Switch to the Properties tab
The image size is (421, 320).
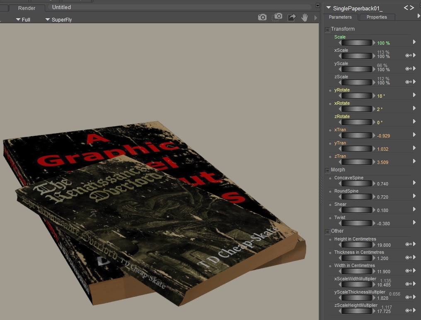(377, 17)
